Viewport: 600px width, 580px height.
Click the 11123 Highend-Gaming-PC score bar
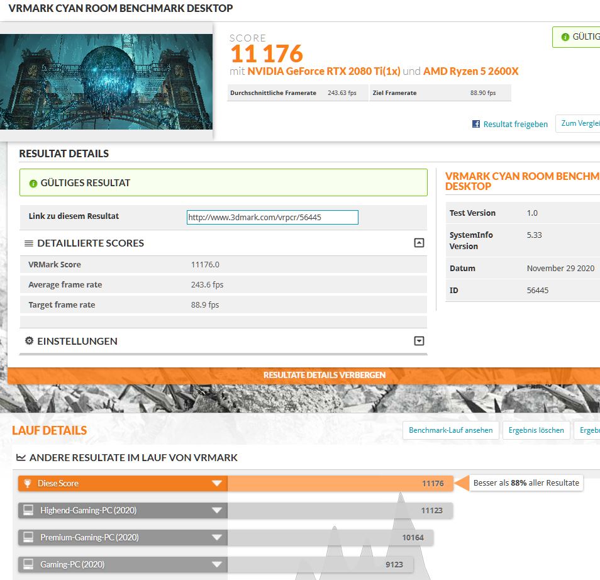tap(340, 510)
